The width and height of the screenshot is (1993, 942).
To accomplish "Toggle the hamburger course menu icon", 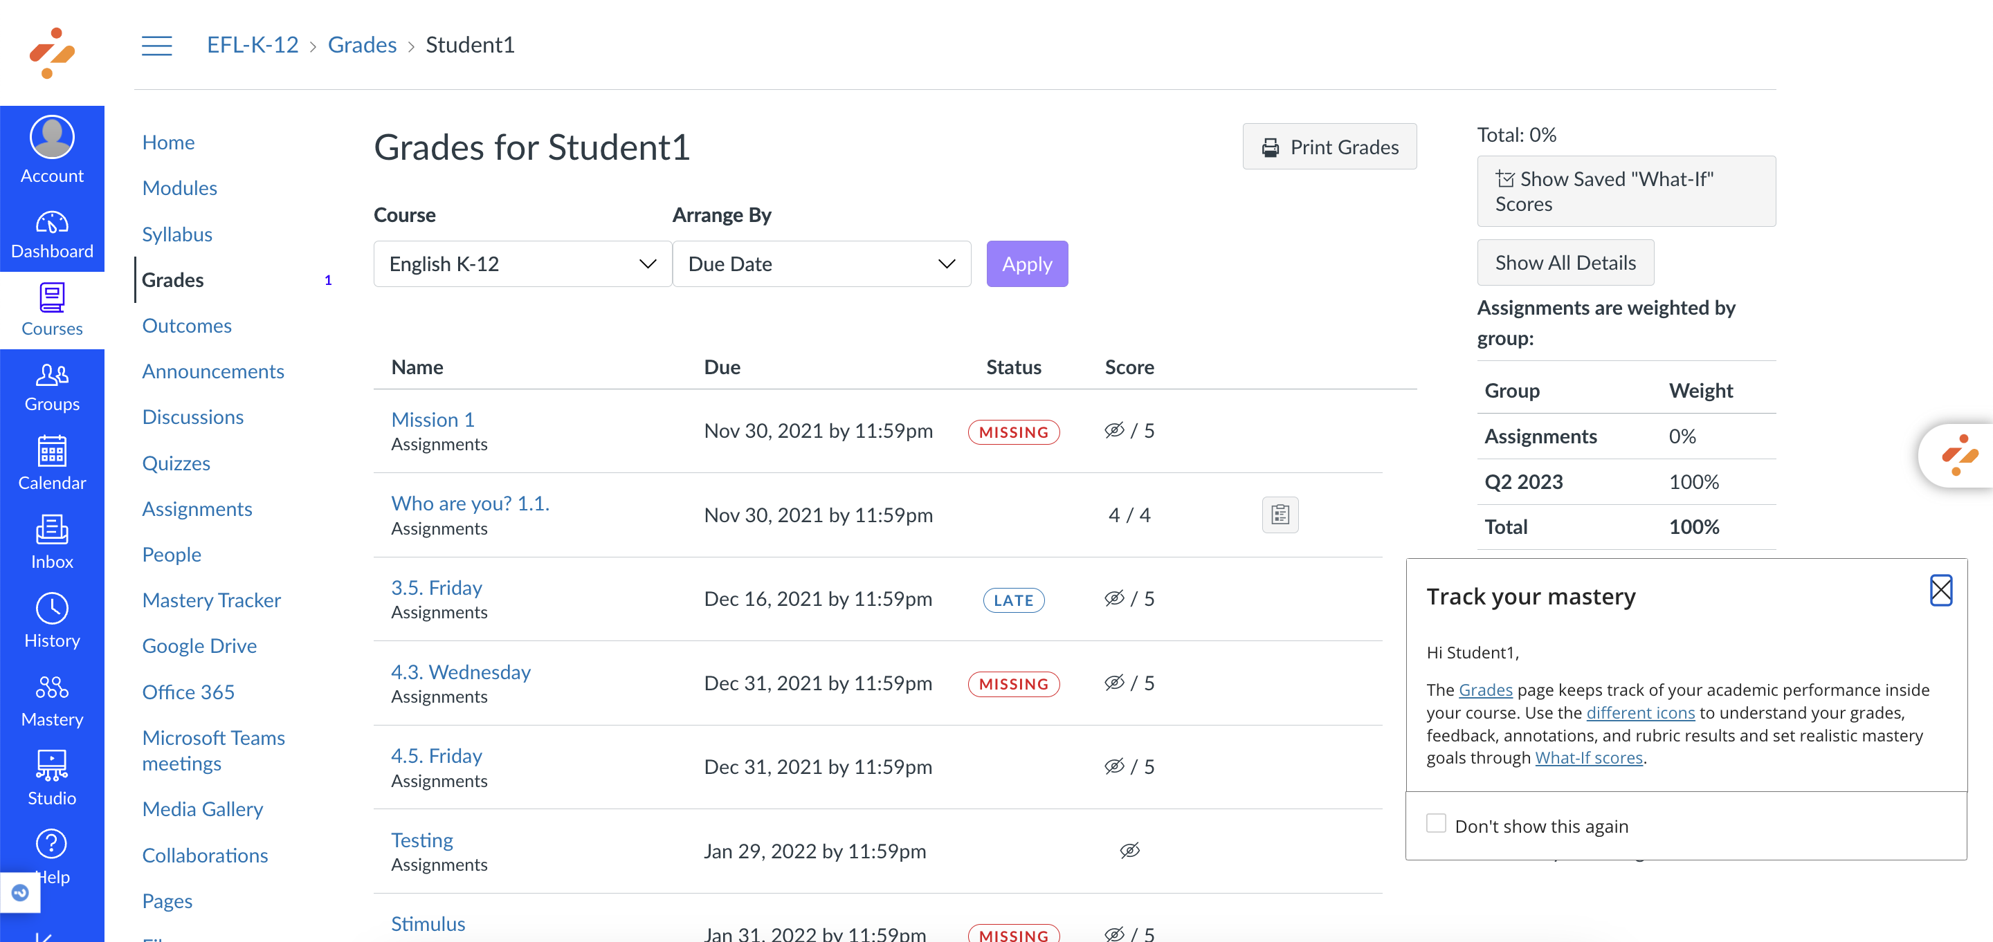I will click(x=156, y=45).
